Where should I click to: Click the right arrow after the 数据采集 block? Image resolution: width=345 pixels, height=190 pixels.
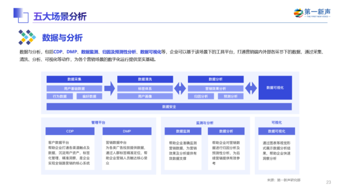pos(109,88)
